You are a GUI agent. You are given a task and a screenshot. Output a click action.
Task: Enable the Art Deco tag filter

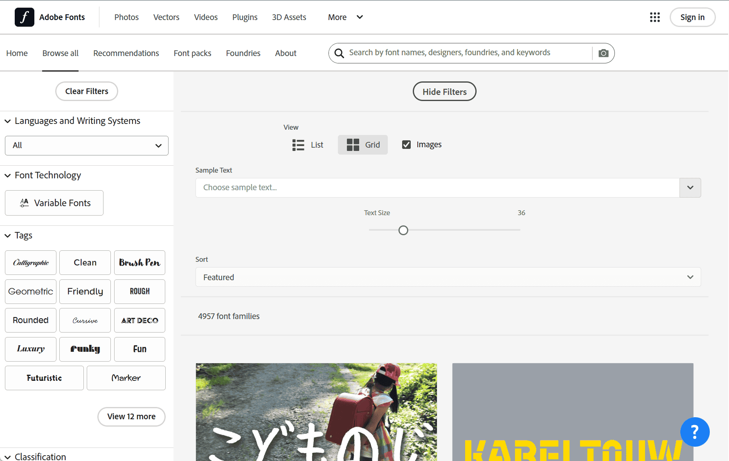(139, 320)
